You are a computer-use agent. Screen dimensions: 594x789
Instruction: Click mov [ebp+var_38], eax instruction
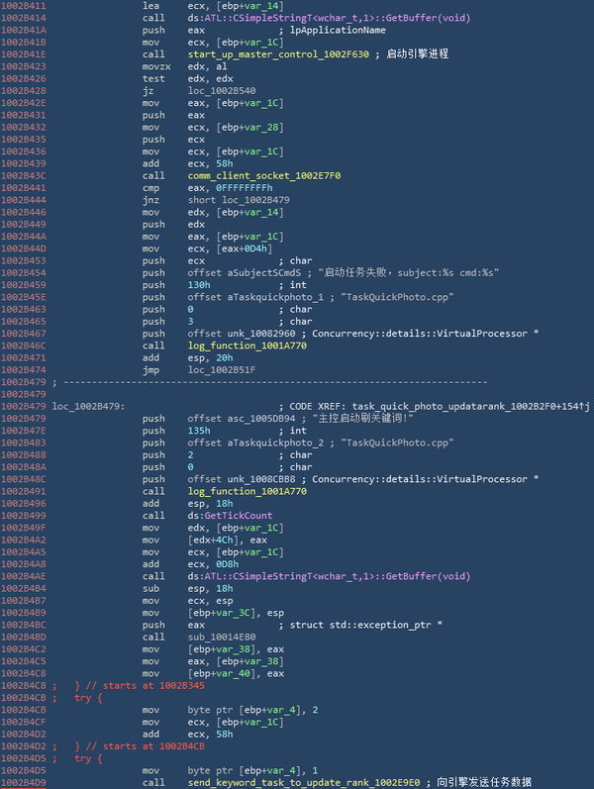click(213, 649)
